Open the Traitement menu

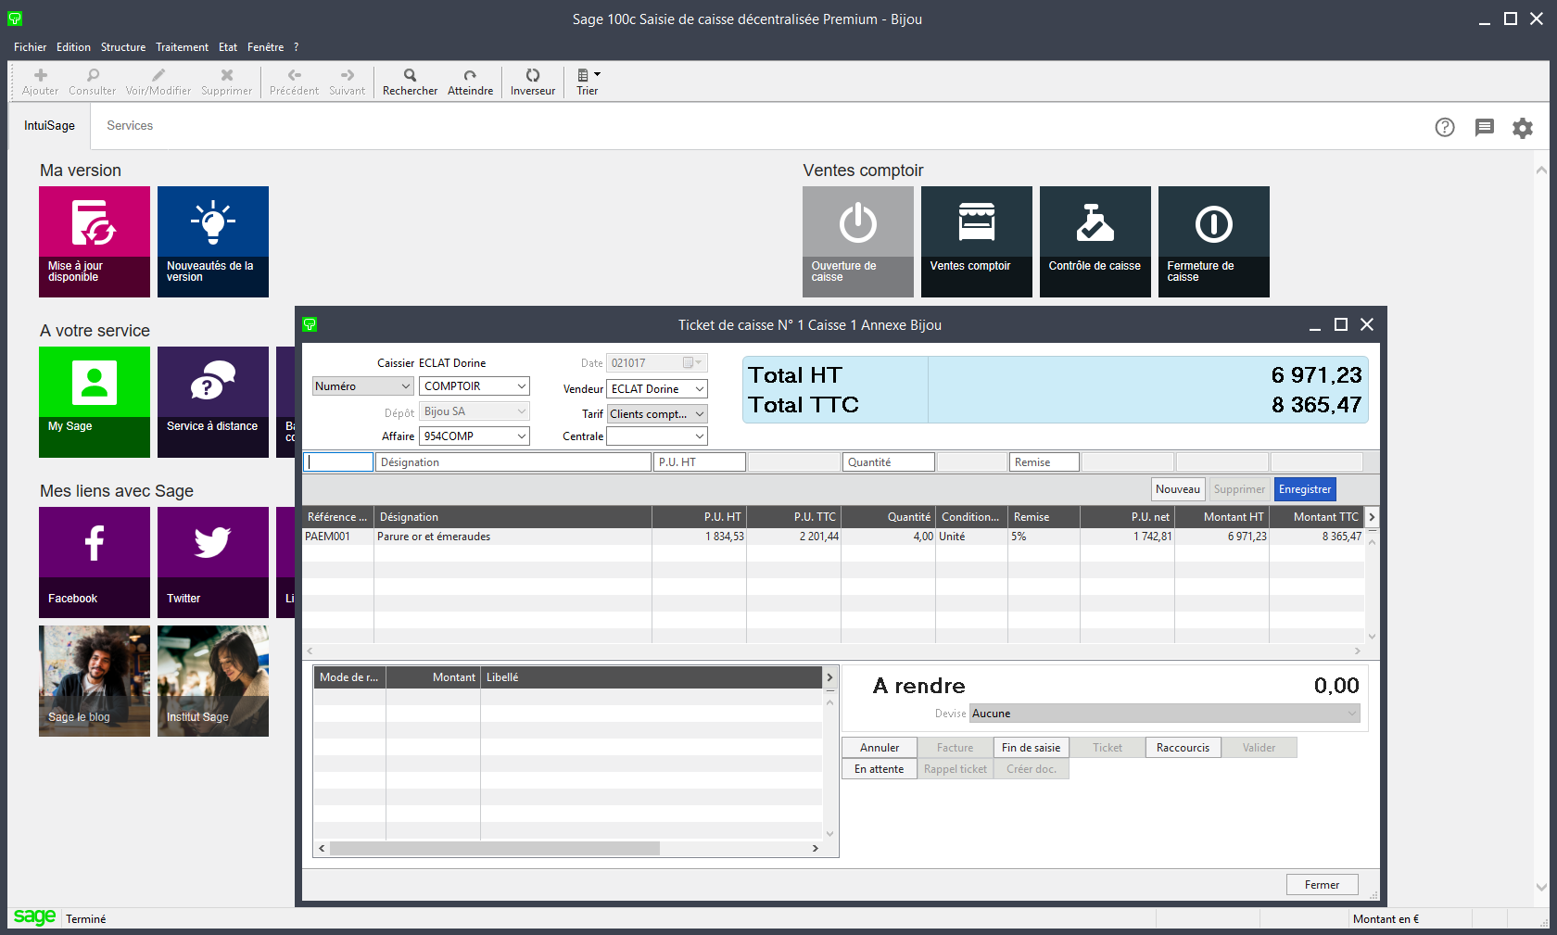182,47
